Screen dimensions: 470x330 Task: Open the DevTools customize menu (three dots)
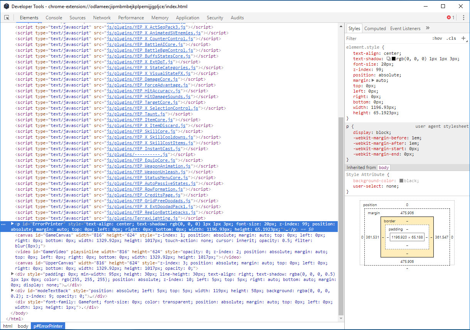(x=464, y=17)
